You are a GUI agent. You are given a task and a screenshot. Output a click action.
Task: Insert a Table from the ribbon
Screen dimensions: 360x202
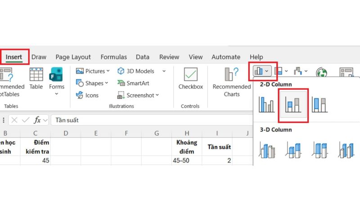[36, 79]
